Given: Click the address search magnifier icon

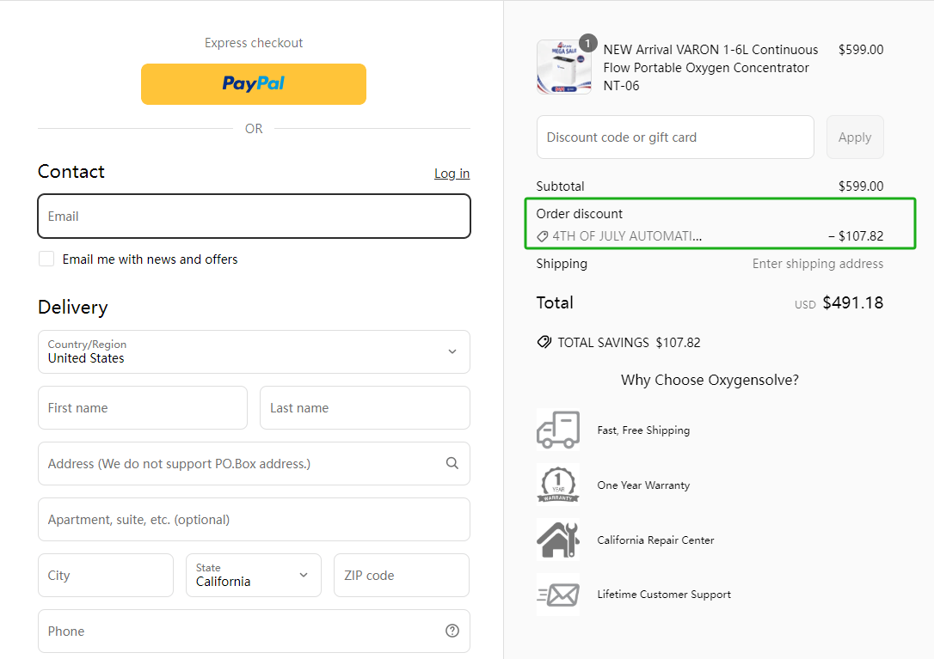Looking at the screenshot, I should click(x=452, y=463).
